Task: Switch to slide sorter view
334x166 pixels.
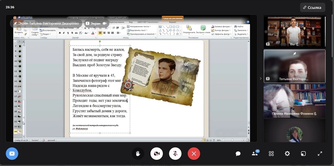Action: coord(208,140)
